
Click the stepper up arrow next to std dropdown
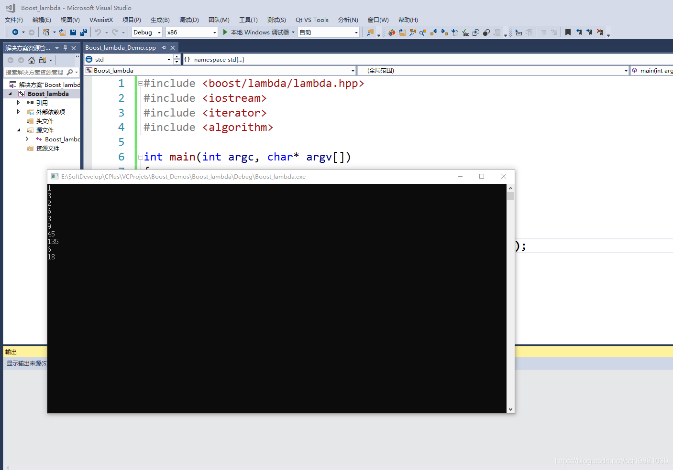177,57
